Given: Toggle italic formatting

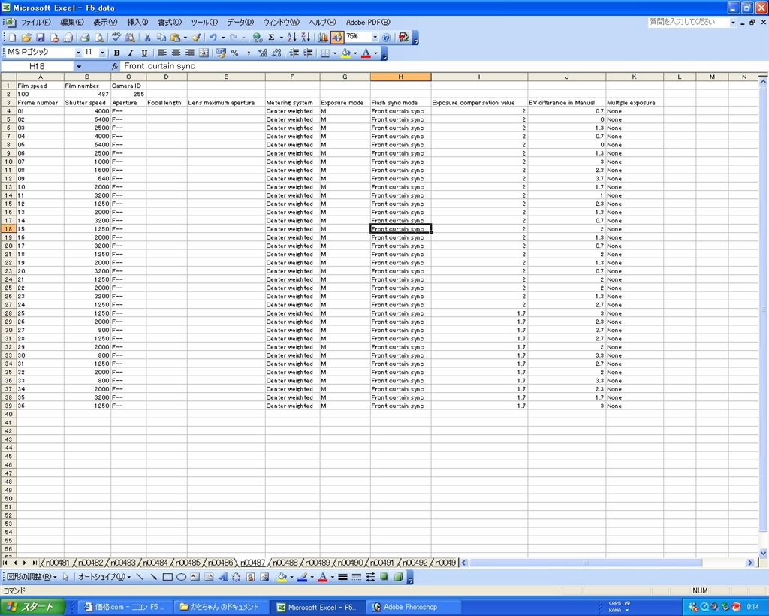Looking at the screenshot, I should pyautogui.click(x=131, y=53).
